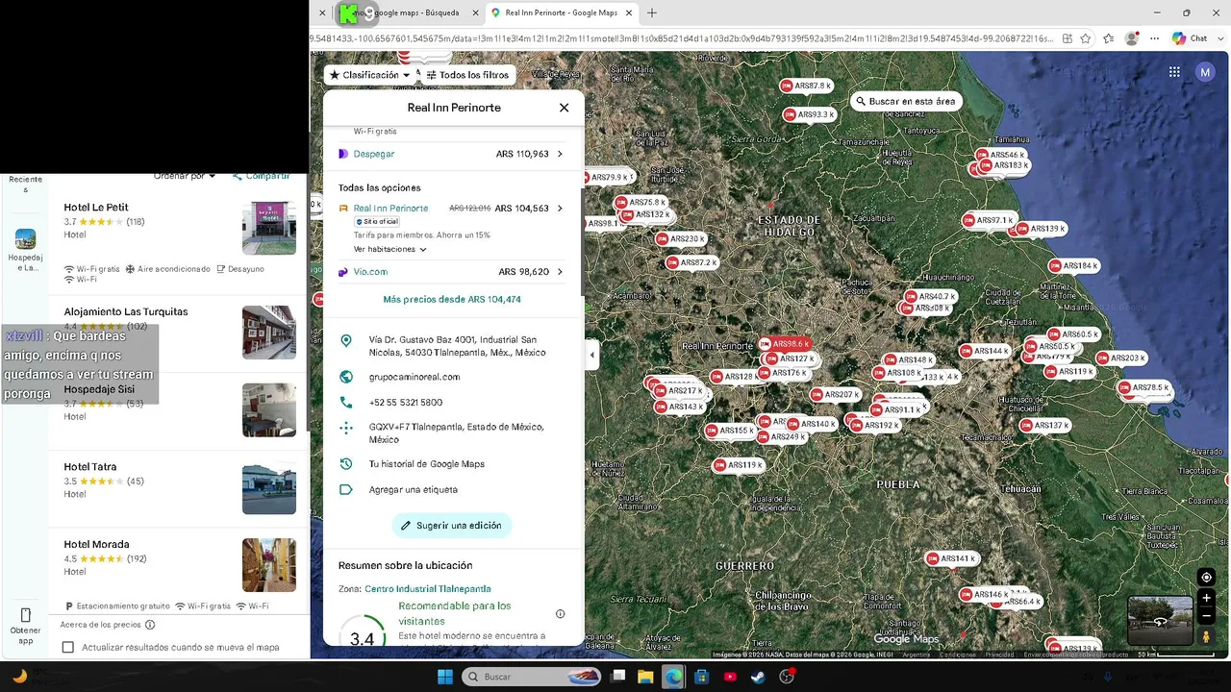Zoom out on the map
1231x692 pixels.
[1206, 616]
